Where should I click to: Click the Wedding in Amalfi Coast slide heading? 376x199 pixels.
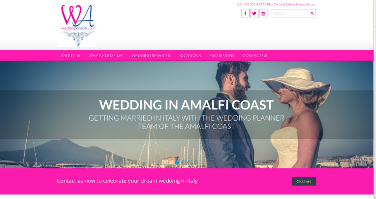click(x=186, y=105)
